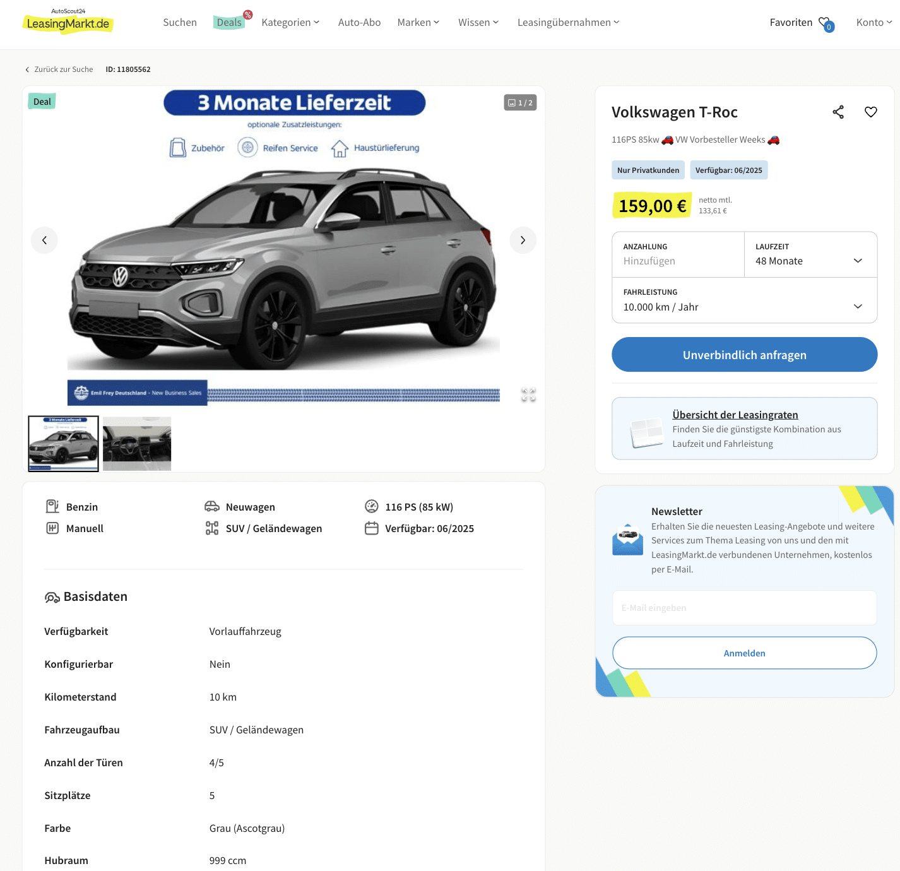Open the Deals menu item

coord(230,23)
